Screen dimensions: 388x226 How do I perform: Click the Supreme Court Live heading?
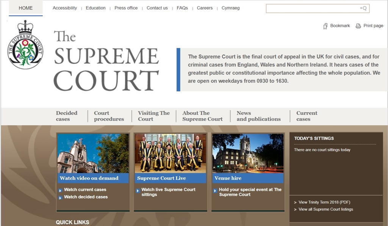(161, 178)
